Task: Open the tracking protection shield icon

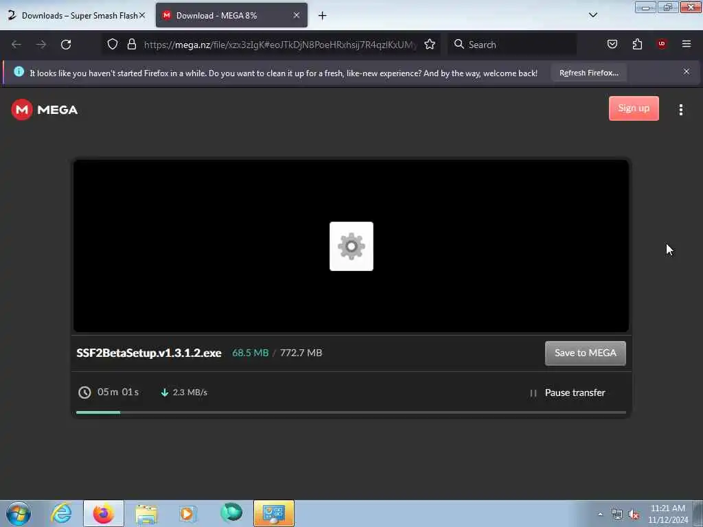Action: [113, 44]
